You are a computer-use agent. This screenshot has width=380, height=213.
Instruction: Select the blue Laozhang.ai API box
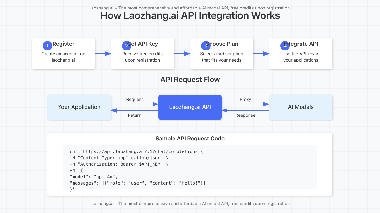190,107
